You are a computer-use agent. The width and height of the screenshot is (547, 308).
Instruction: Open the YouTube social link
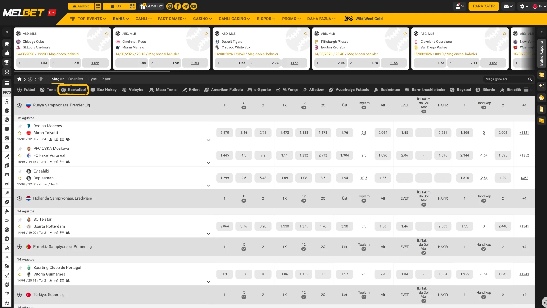[194, 6]
